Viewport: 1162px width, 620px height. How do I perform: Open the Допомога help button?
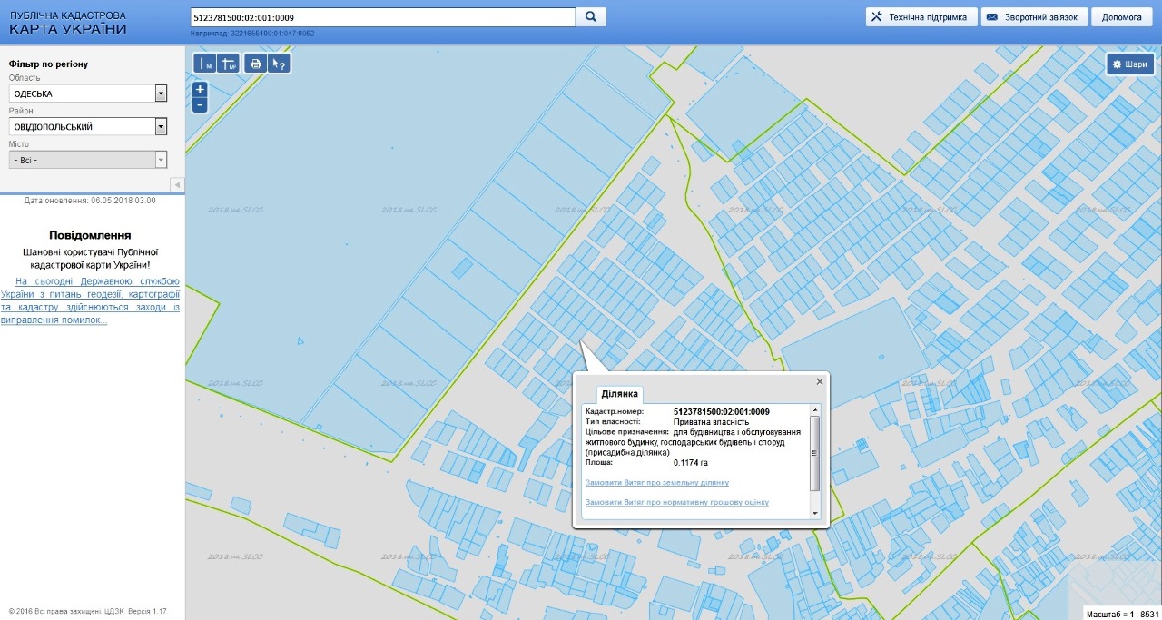point(1122,17)
